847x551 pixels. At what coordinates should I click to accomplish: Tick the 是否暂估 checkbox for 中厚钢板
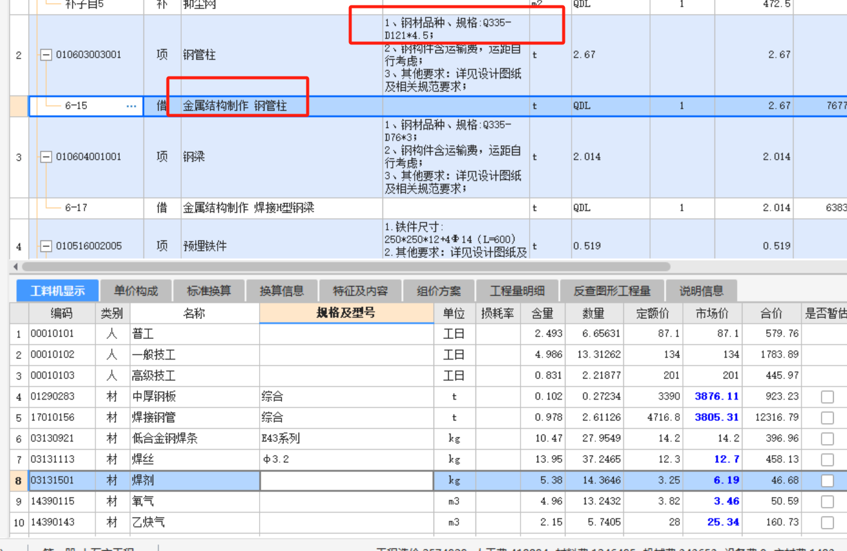(x=827, y=397)
